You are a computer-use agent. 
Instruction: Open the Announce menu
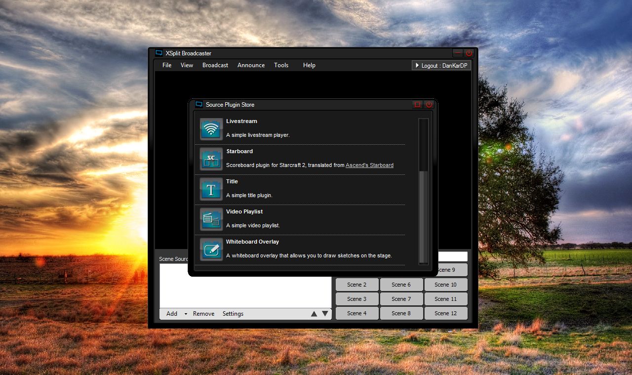point(251,65)
